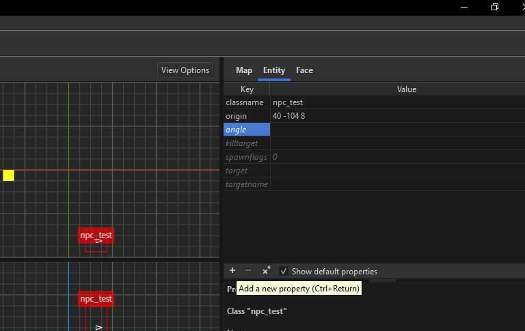The height and width of the screenshot is (331, 525).
Task: Switch to the Face tab
Action: (304, 70)
